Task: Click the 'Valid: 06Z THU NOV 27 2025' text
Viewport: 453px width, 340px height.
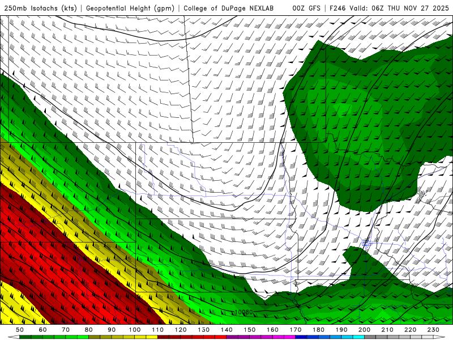Action: tap(399, 8)
